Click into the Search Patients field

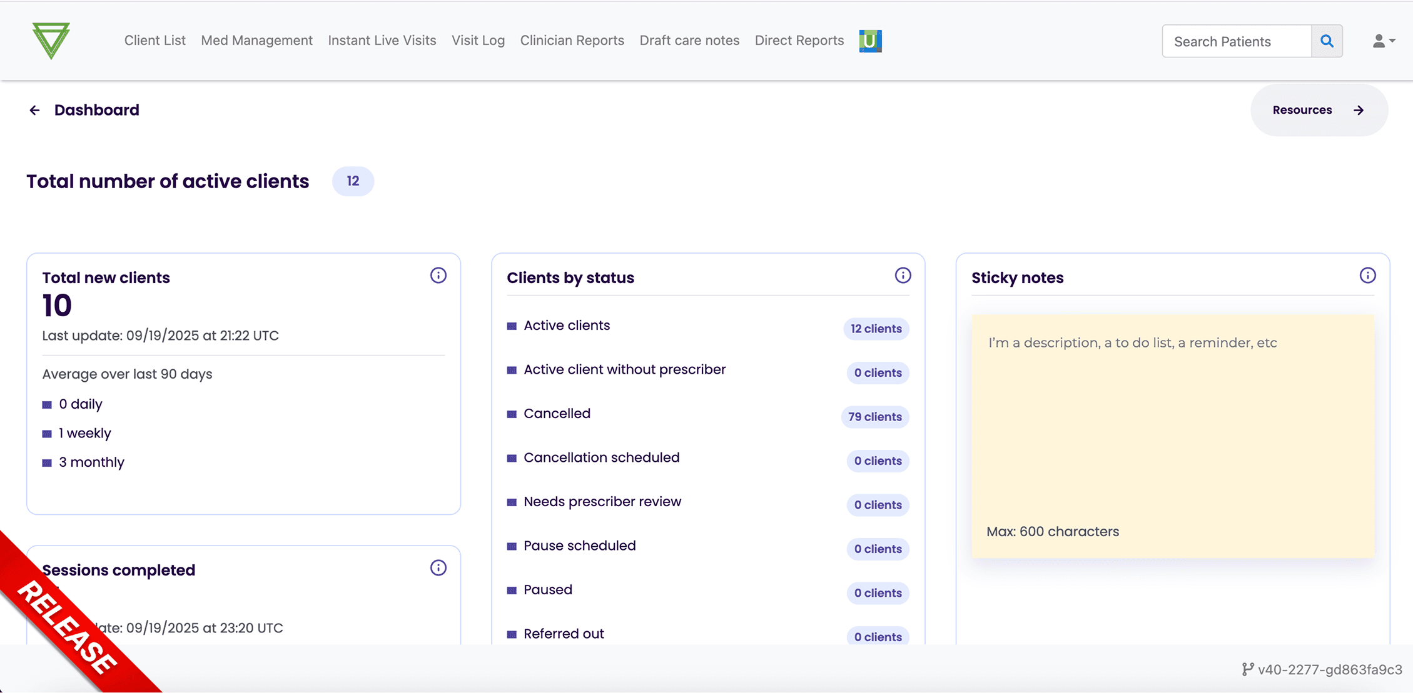(x=1237, y=41)
